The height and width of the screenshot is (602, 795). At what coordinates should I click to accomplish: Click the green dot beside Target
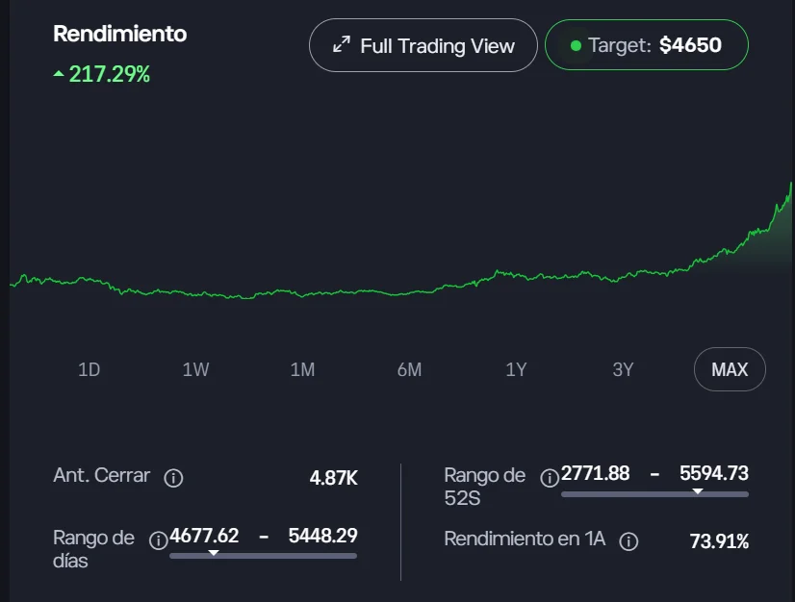[576, 45]
